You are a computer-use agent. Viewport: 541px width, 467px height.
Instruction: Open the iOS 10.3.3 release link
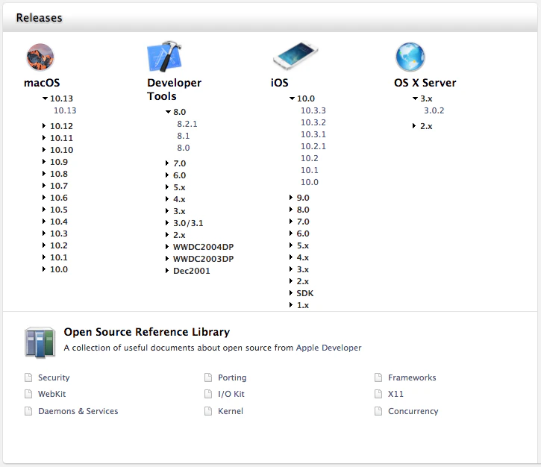(x=313, y=110)
